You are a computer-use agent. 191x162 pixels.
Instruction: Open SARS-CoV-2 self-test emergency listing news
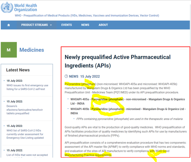coord(27,87)
